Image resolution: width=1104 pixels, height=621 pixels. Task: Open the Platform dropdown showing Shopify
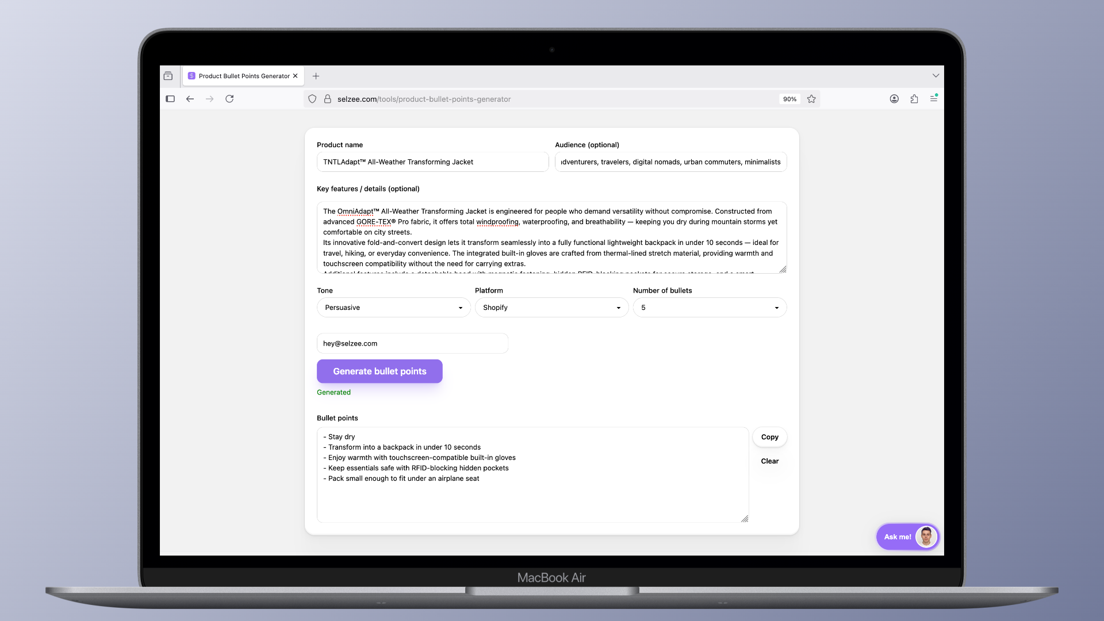point(551,308)
